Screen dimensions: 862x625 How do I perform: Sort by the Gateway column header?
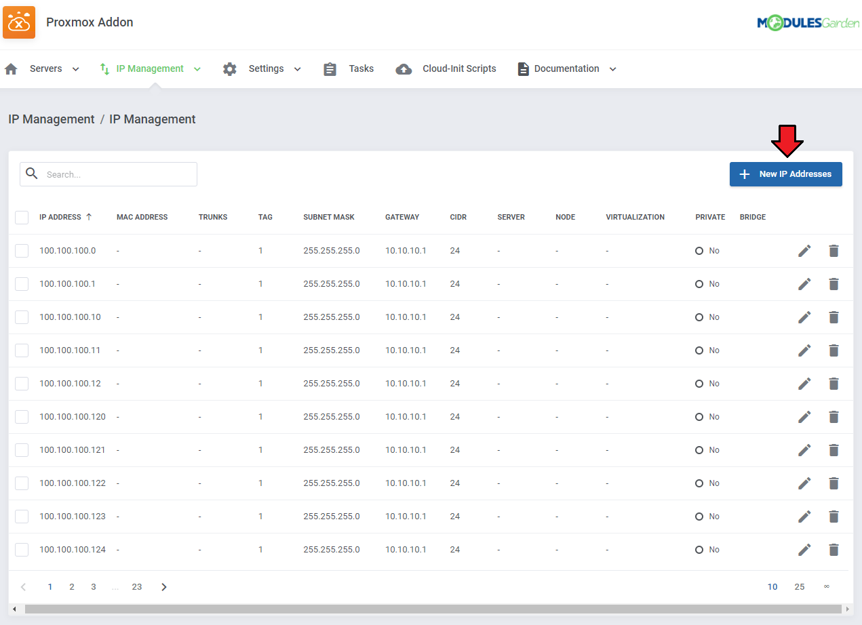pyautogui.click(x=402, y=218)
